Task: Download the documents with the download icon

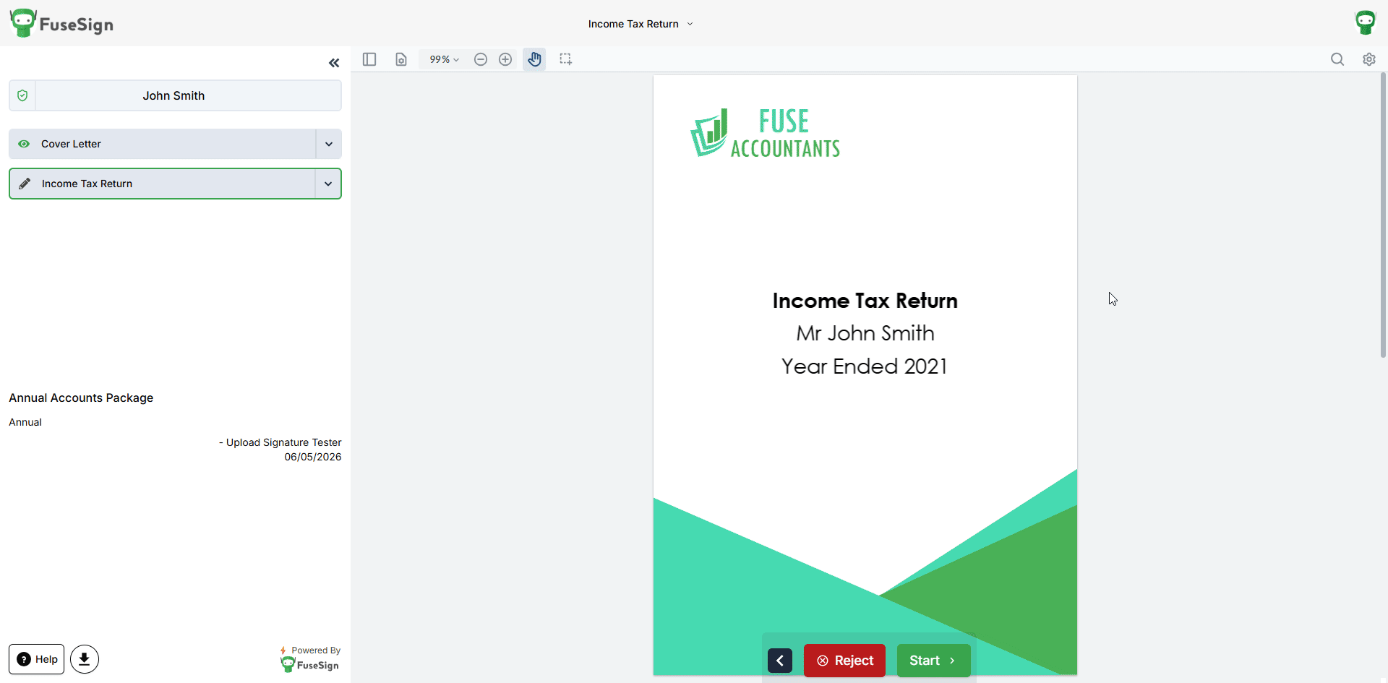Action: pyautogui.click(x=85, y=659)
